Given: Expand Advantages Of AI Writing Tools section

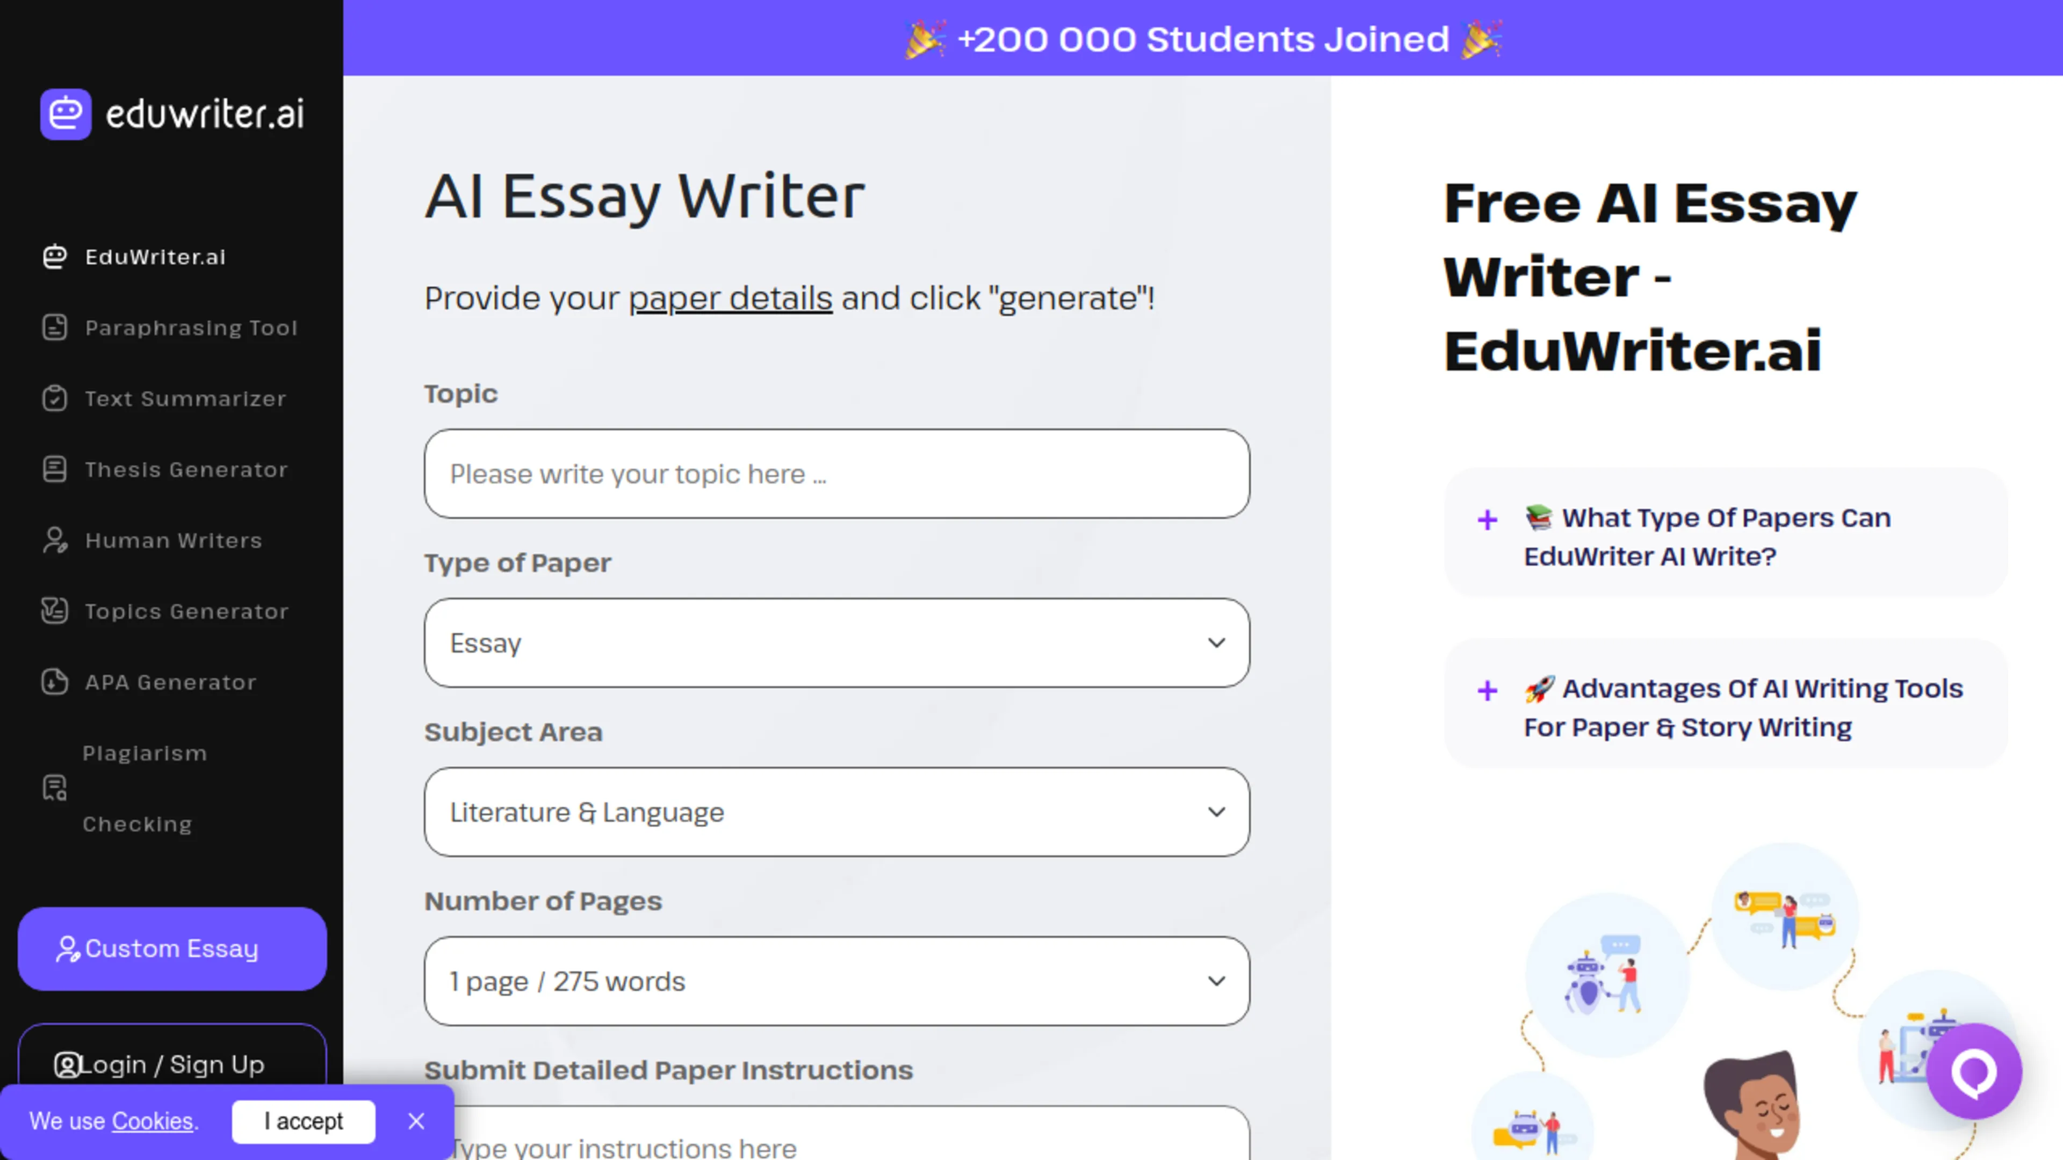Looking at the screenshot, I should tap(1726, 707).
